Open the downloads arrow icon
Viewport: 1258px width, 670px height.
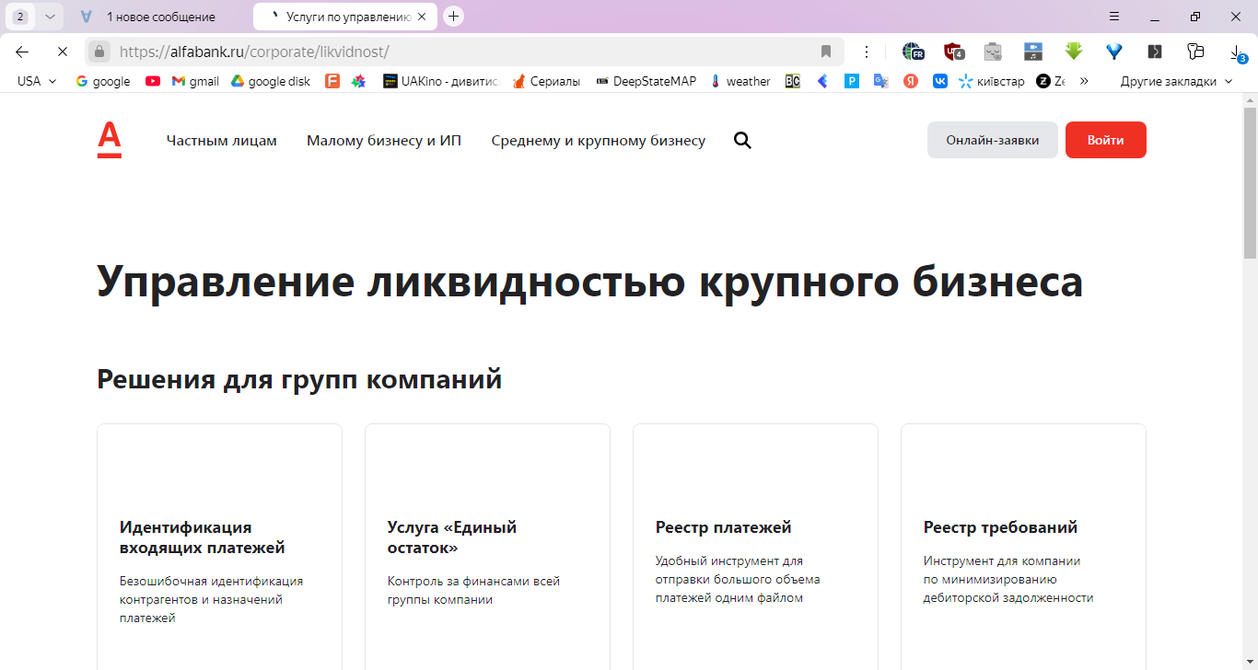tap(1237, 52)
